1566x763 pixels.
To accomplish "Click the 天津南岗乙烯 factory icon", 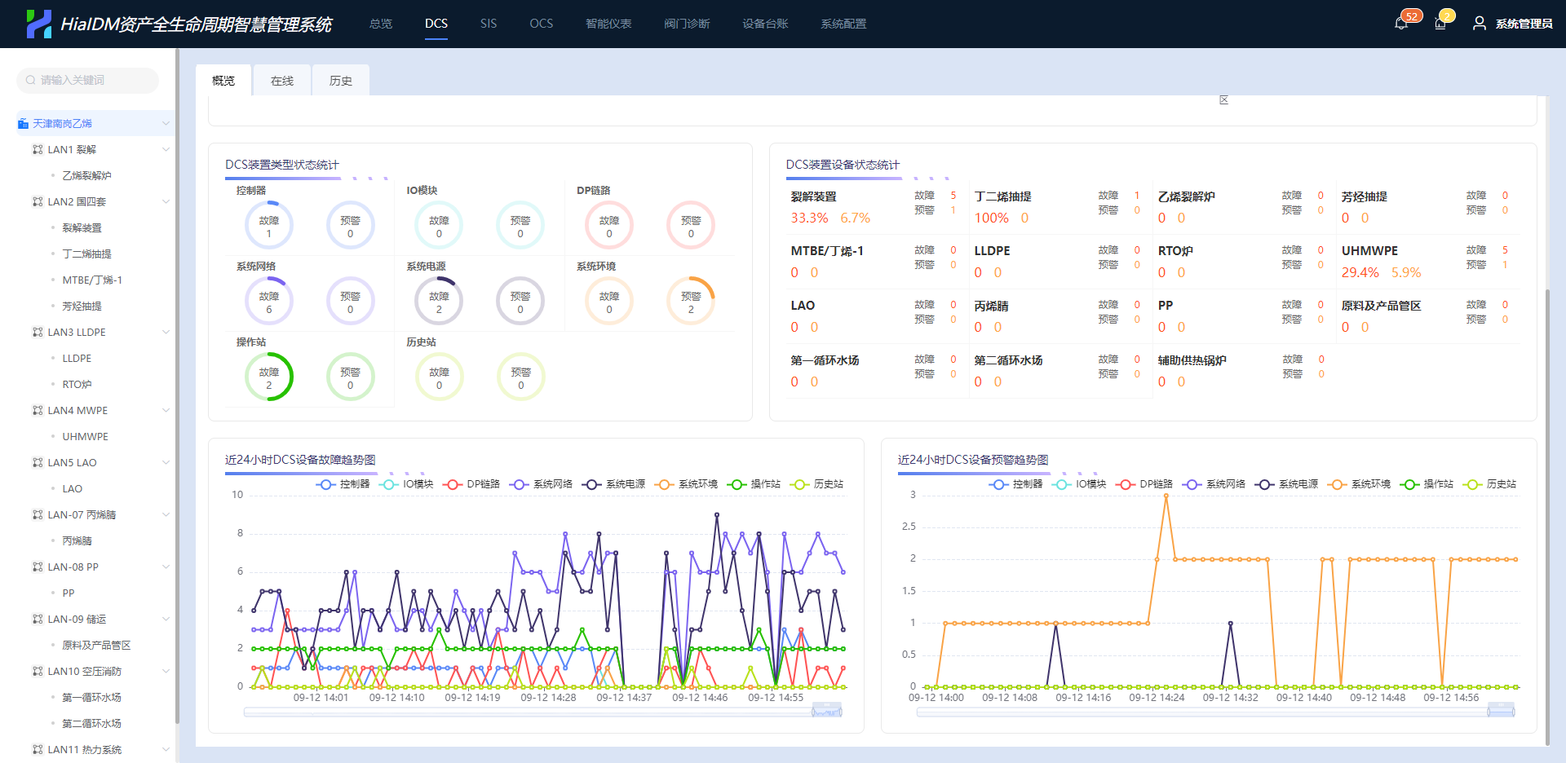I will pos(23,123).
